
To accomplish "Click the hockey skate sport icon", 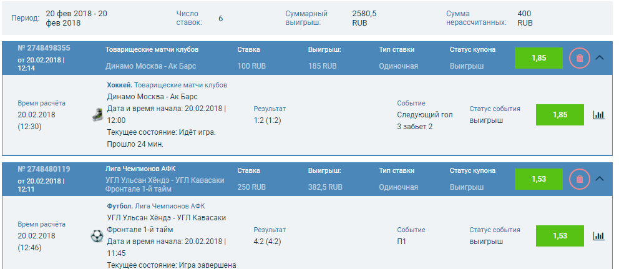I will tap(97, 115).
